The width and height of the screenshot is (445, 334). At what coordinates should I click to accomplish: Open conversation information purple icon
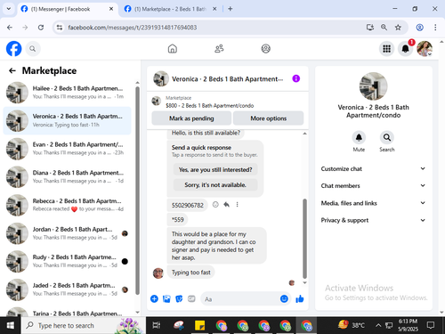click(x=295, y=78)
